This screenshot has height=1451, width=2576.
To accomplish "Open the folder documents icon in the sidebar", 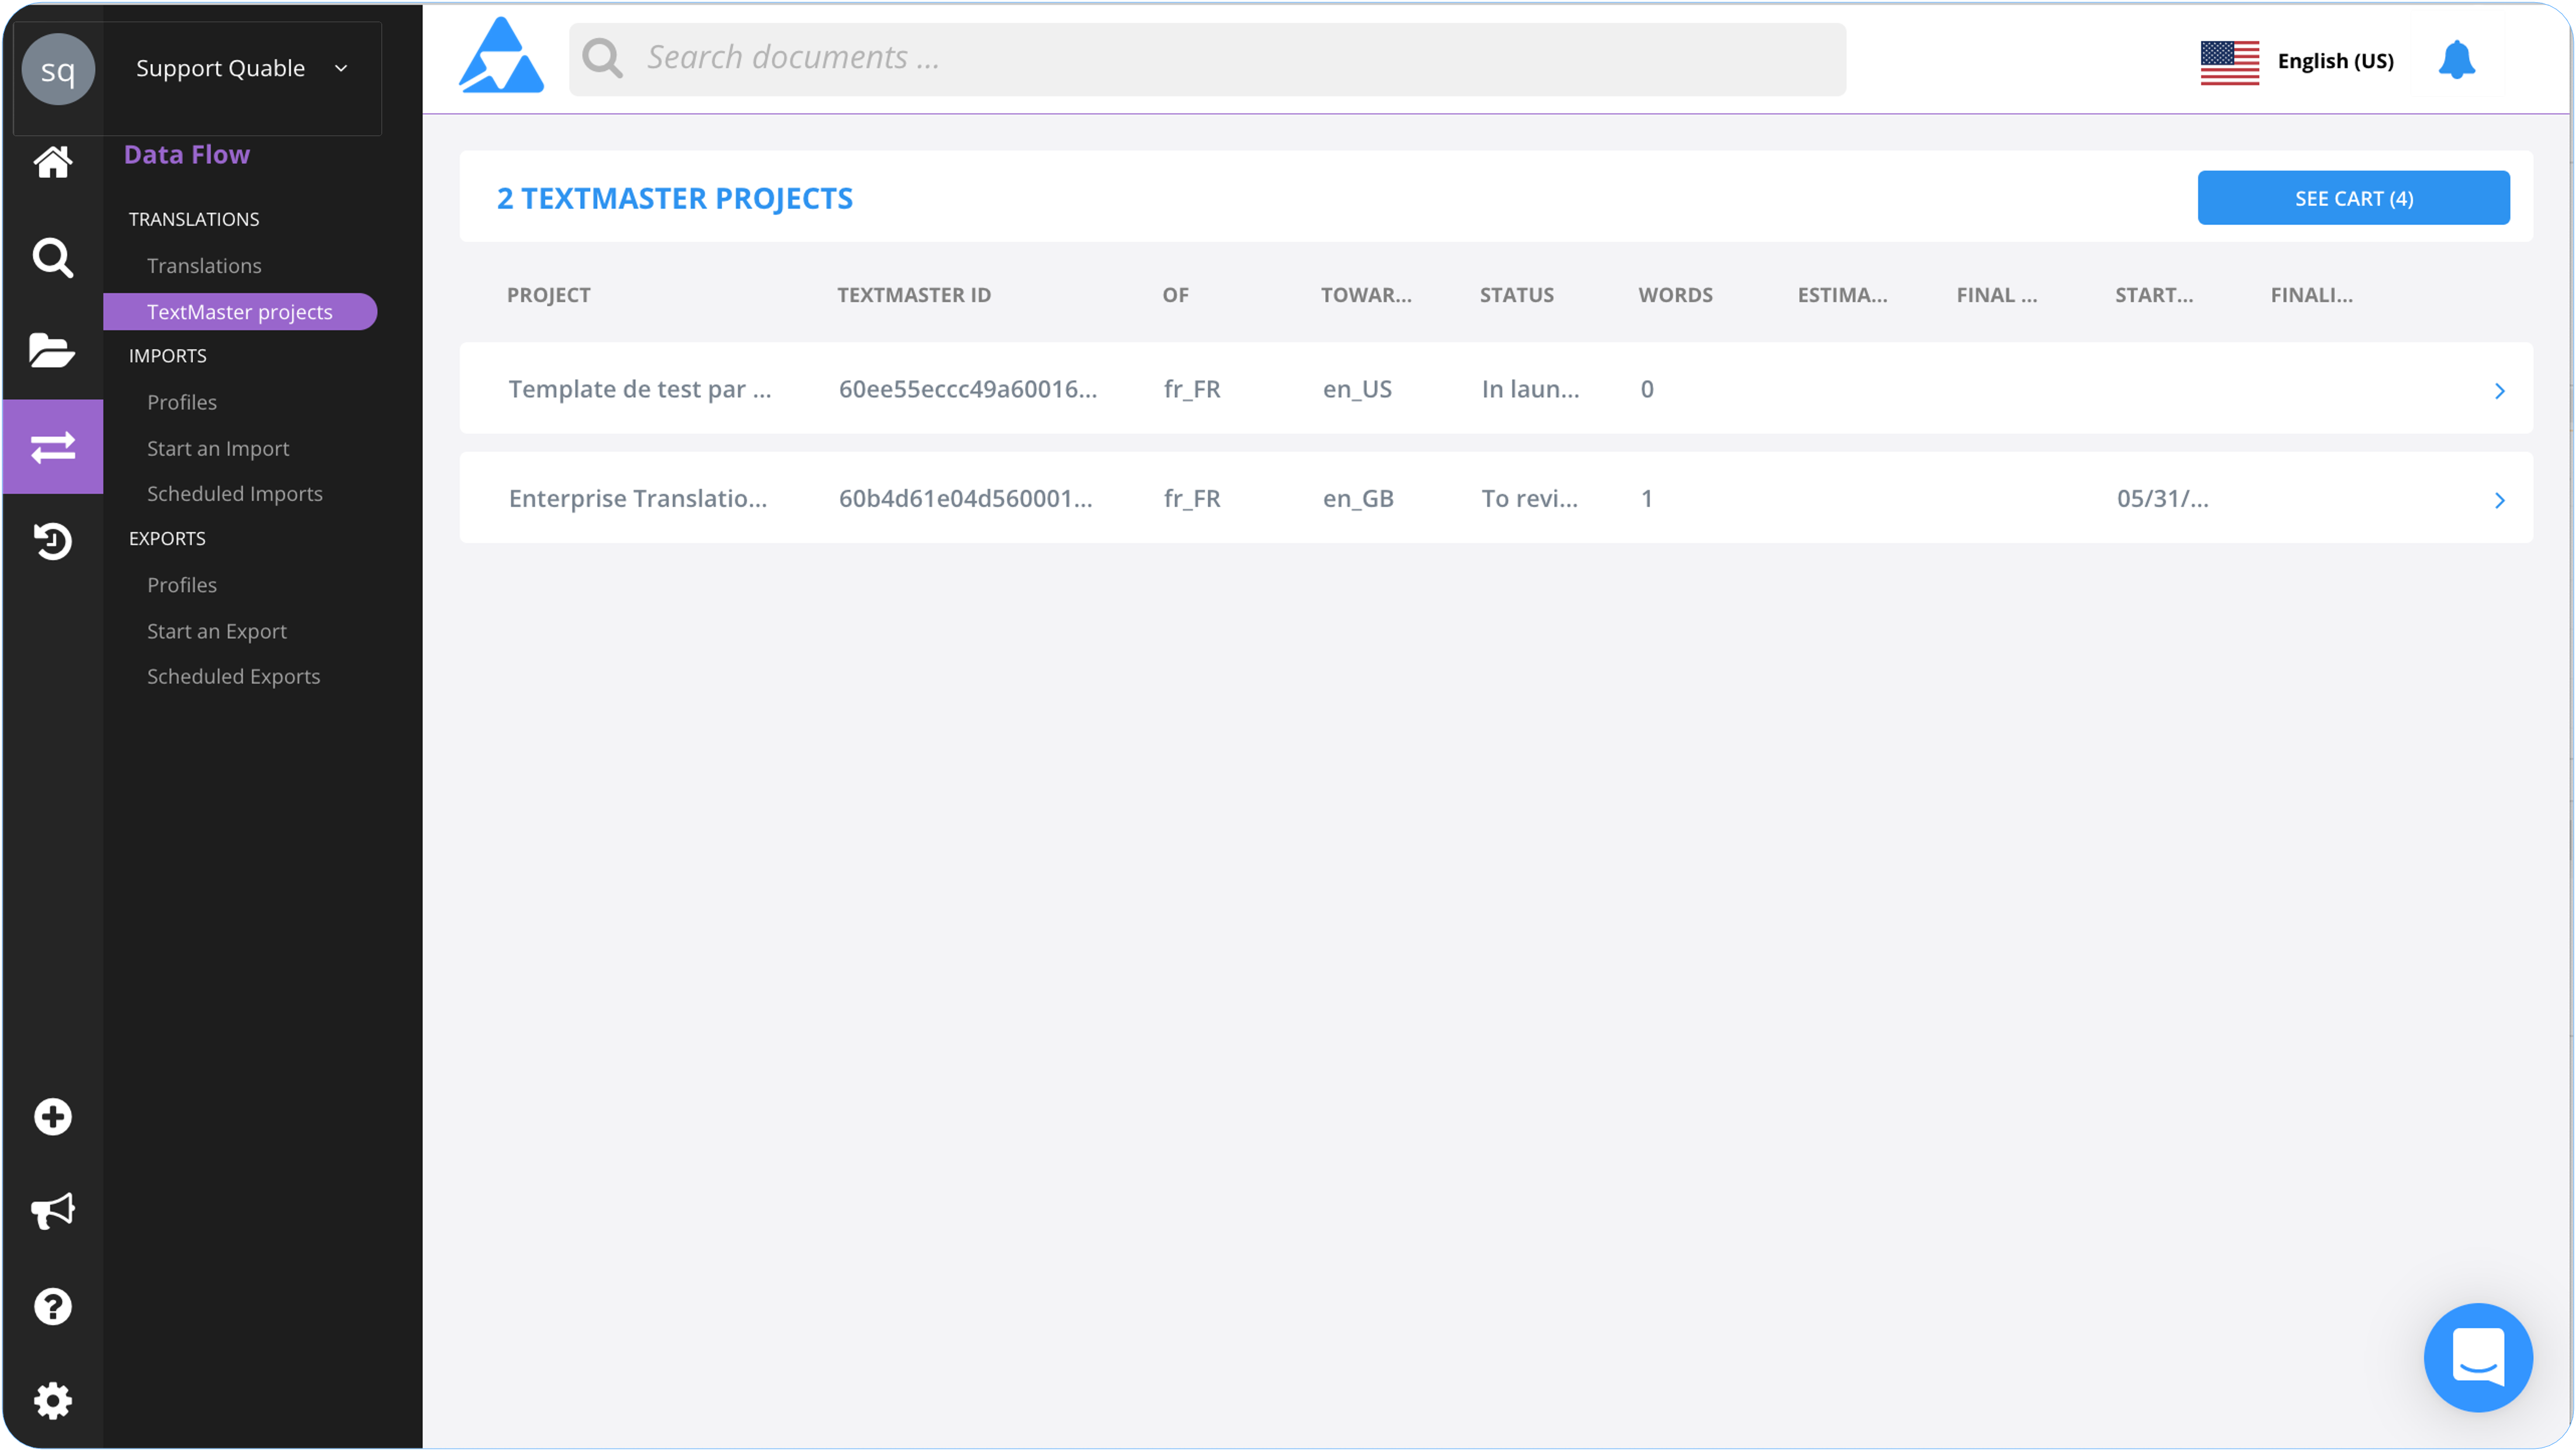I will click(53, 351).
